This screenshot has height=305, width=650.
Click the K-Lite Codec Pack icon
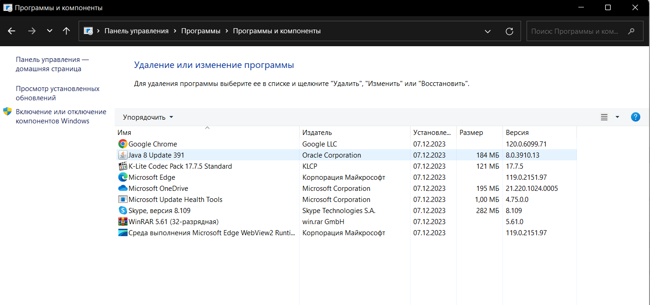(x=123, y=166)
